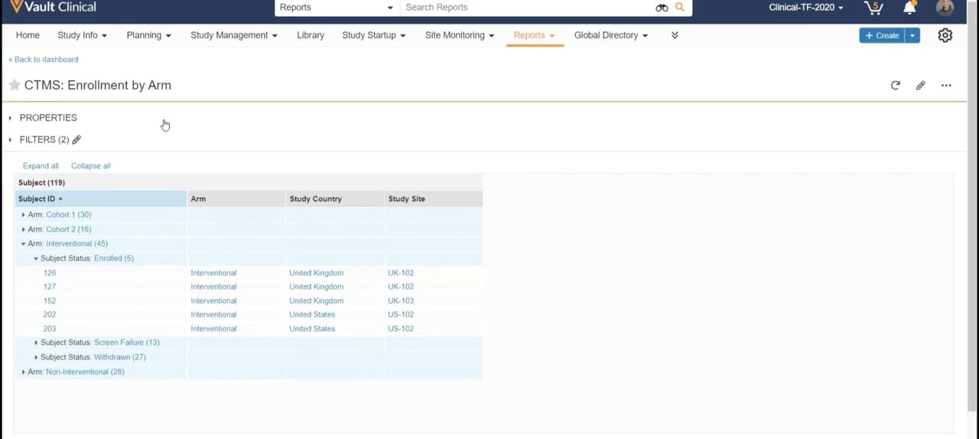Screen dimensions: 979x439
Task: Open the Interventional (45) link
Action: tap(77, 244)
